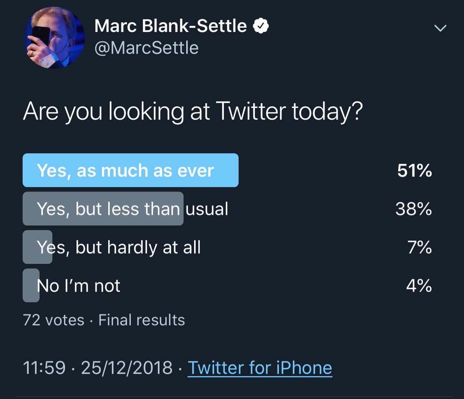
Task: Click the Marc Blank-Settle display name
Action: pyautogui.click(x=171, y=27)
